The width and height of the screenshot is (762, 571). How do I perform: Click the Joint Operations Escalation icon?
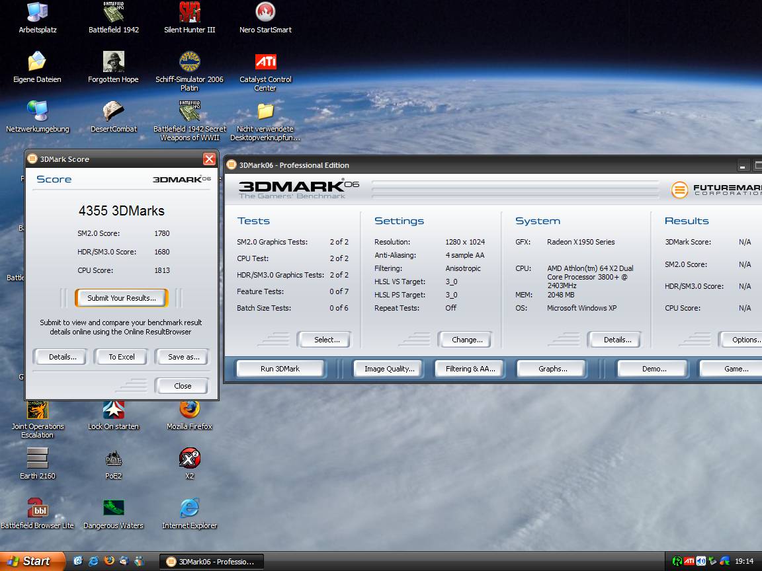pyautogui.click(x=38, y=420)
